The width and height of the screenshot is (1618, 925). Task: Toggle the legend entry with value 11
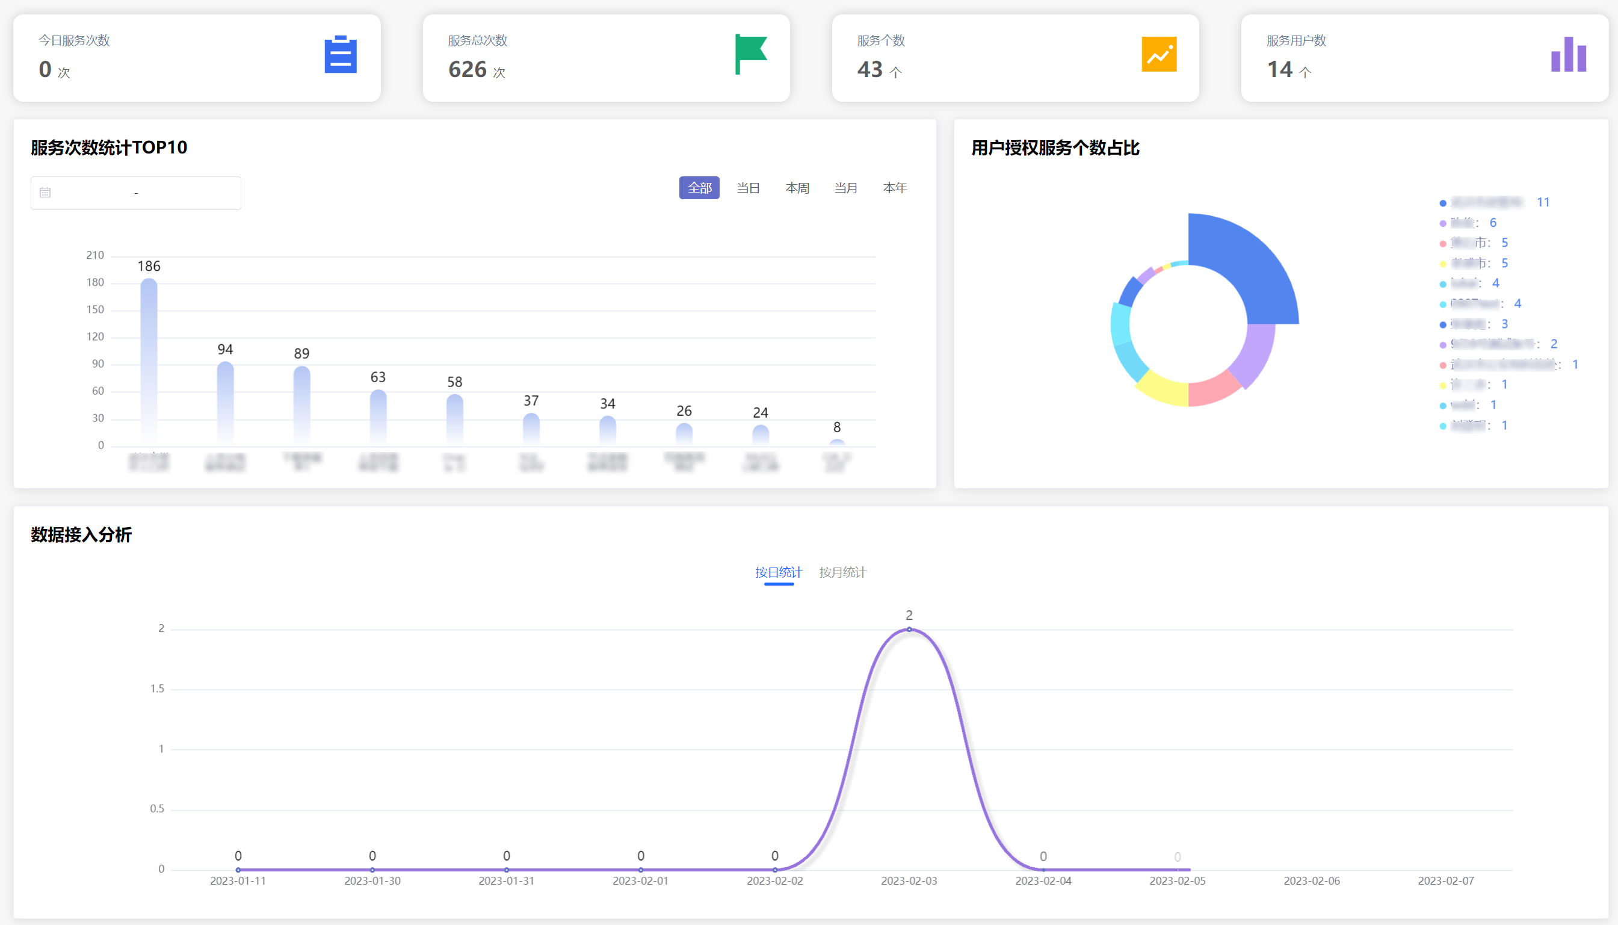(x=1494, y=203)
